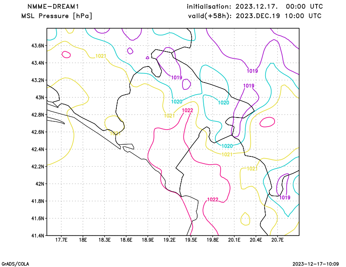Click the 42.4N latitude axis label

[x=38, y=149]
